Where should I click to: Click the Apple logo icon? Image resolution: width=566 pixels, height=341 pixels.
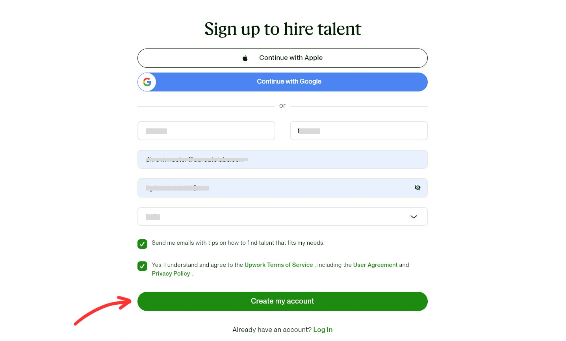pyautogui.click(x=245, y=58)
